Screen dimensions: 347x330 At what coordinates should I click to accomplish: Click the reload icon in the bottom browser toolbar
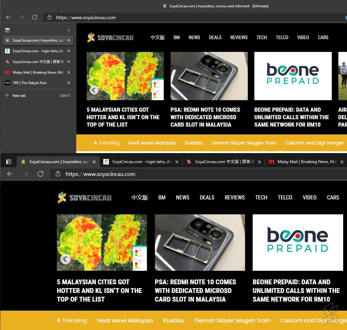tap(41, 174)
